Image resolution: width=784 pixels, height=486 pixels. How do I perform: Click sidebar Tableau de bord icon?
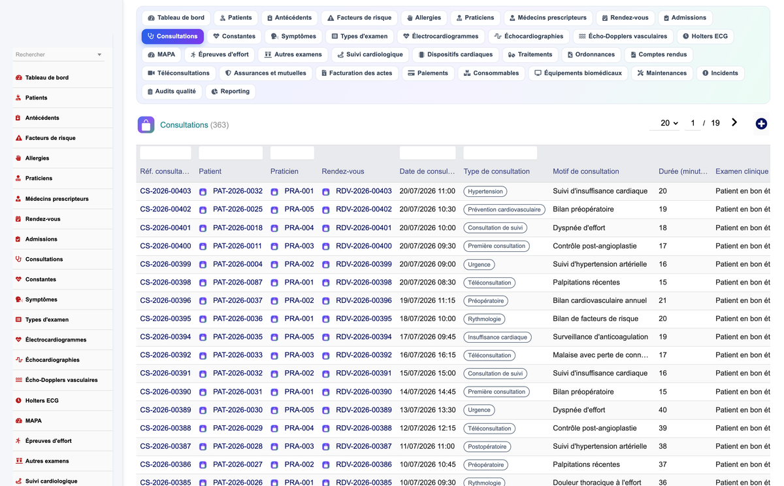18,78
